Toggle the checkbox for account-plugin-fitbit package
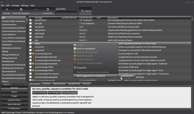The width and height of the screenshot is (194, 114). coord(30,67)
